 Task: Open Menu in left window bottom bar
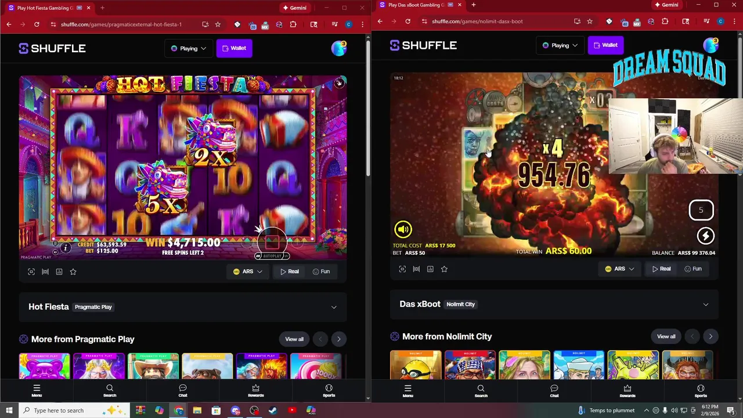[x=37, y=391]
